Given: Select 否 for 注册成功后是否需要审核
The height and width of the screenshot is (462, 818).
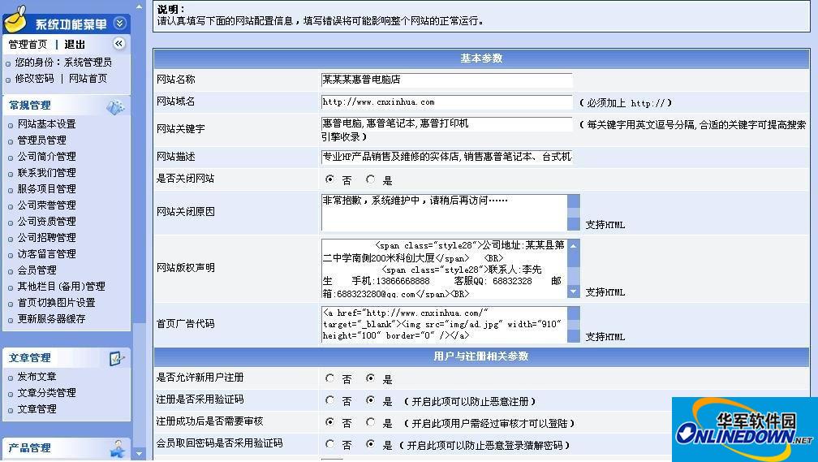Looking at the screenshot, I should 329,421.
